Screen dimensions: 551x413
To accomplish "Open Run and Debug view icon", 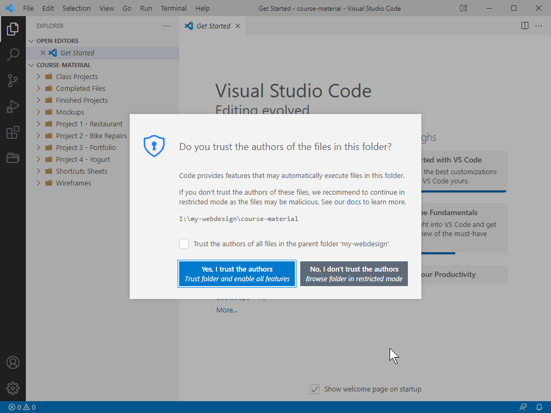I will 13,107.
